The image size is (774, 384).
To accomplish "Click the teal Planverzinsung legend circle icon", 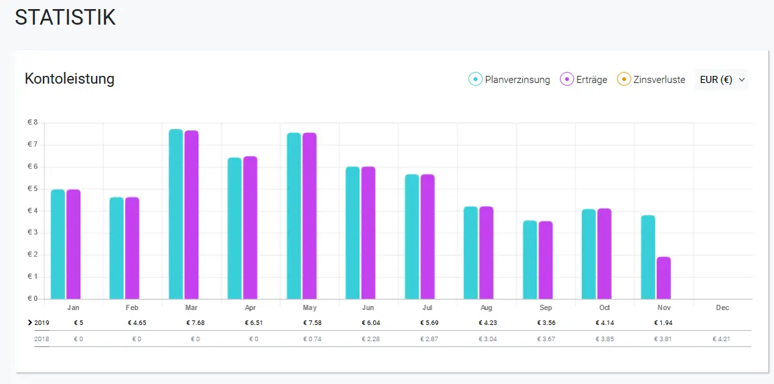I will 476,80.
